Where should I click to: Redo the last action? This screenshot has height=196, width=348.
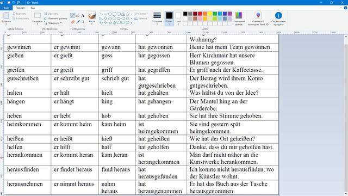point(18,2)
